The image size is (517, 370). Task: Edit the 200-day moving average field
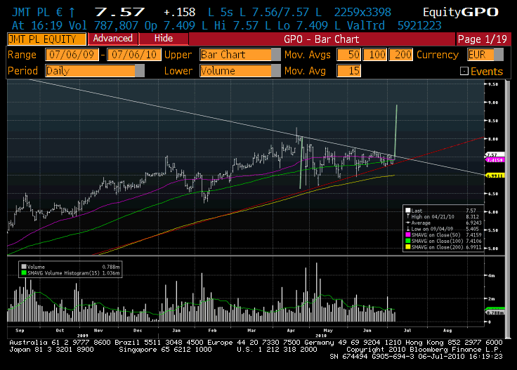click(400, 55)
